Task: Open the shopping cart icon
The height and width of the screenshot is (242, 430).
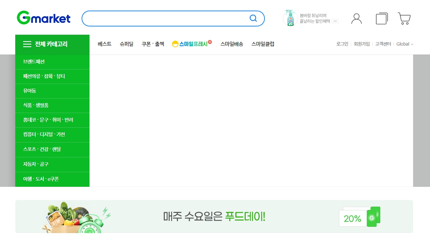Action: point(404,18)
